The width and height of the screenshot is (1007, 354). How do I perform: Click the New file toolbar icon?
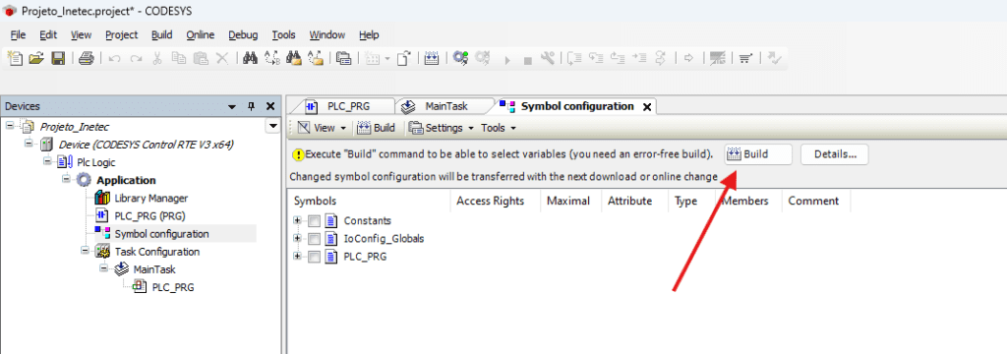click(x=15, y=58)
